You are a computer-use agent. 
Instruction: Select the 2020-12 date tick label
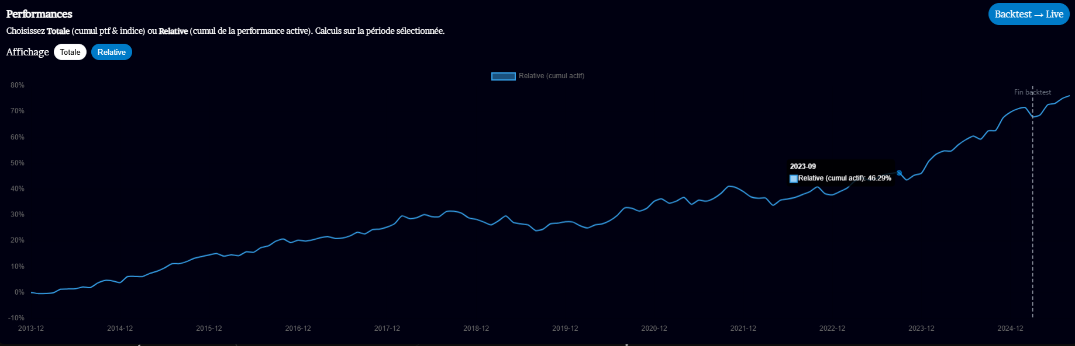(x=654, y=328)
